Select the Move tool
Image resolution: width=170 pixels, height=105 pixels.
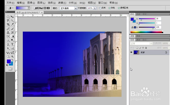coord(12,17)
